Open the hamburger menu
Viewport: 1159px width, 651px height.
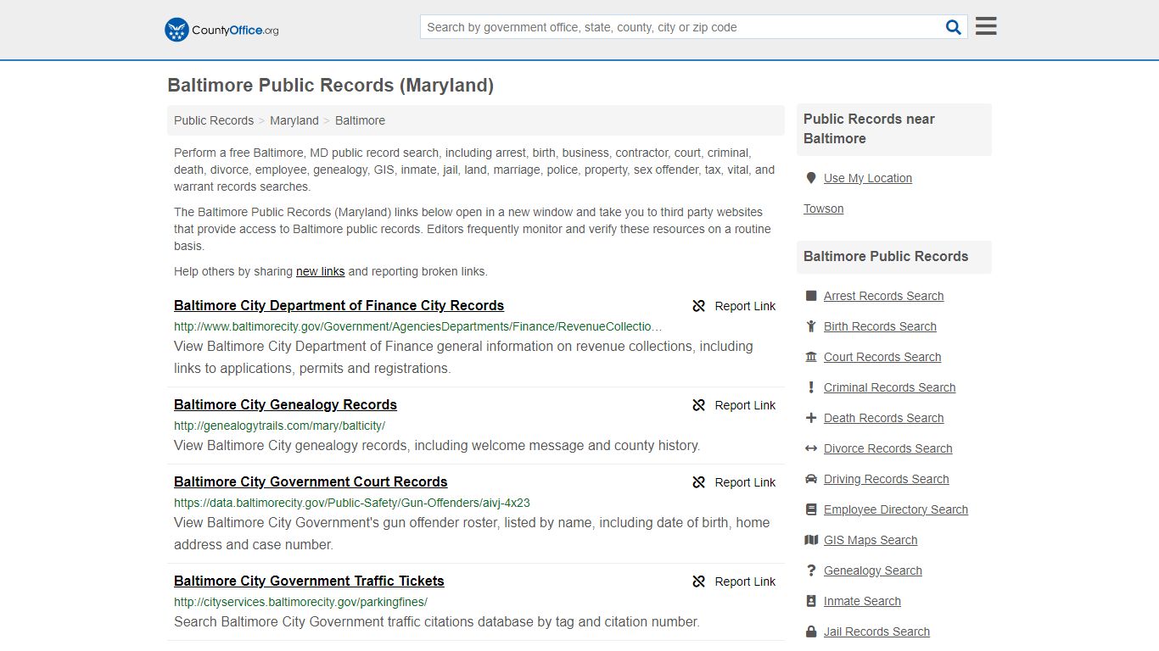click(x=986, y=26)
